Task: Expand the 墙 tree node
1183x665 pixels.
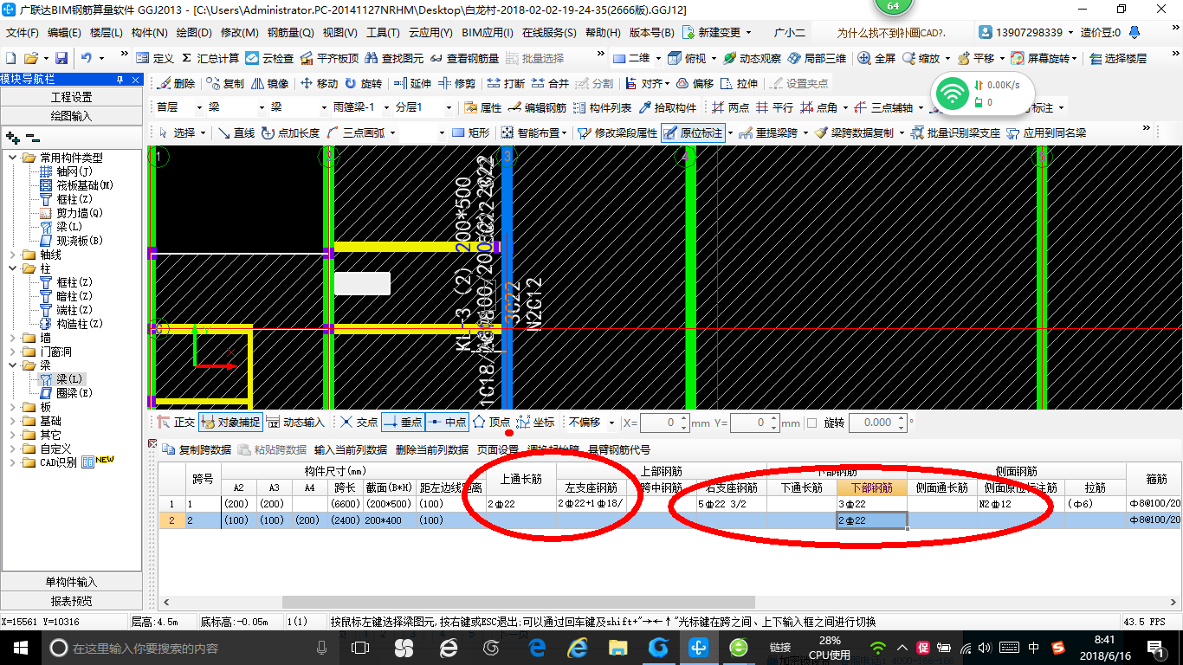Action: click(x=12, y=338)
